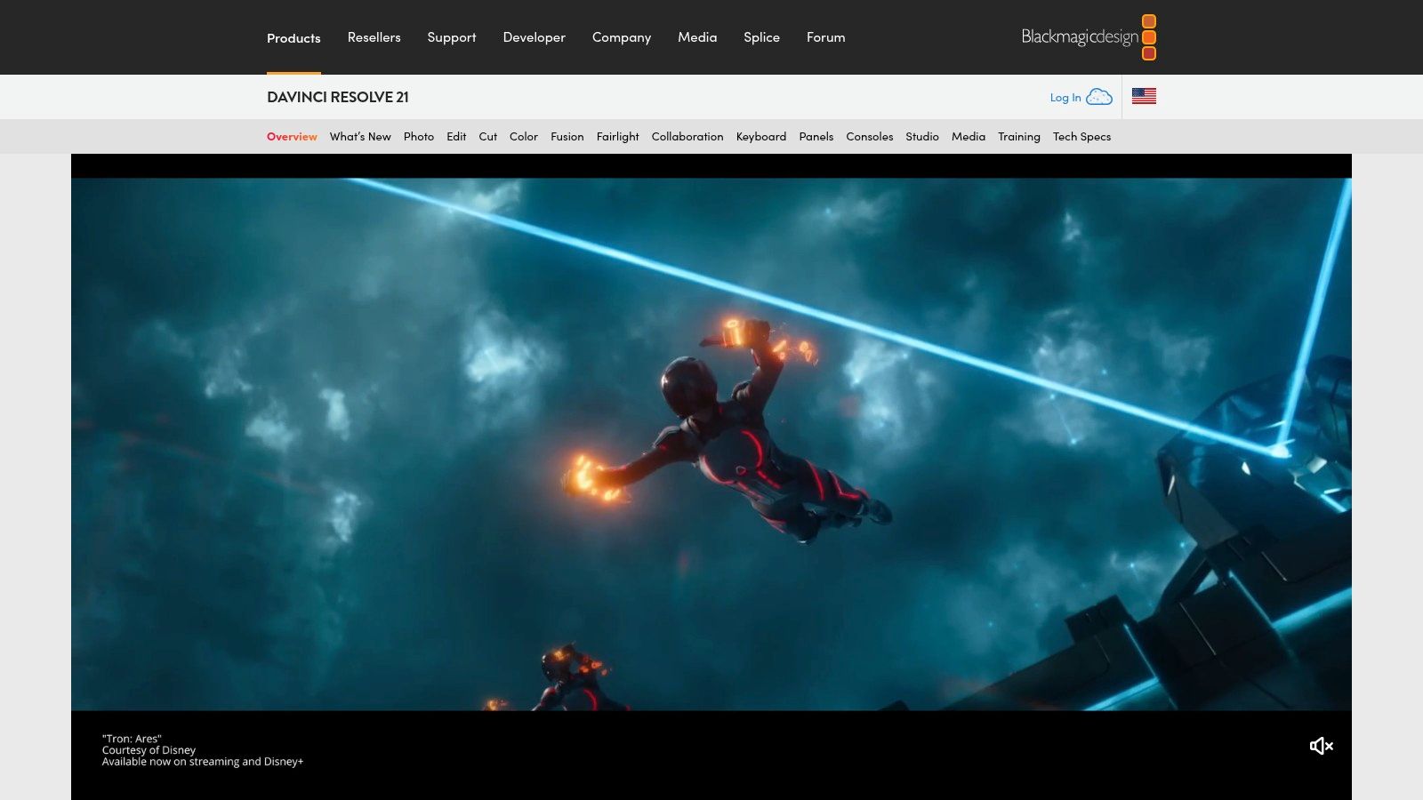Go to the Collaboration tab
The width and height of the screenshot is (1423, 800).
coord(687,137)
